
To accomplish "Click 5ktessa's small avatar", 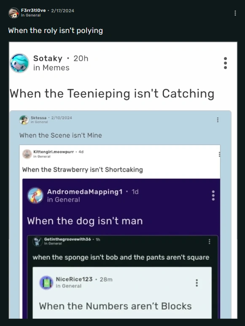I will click(24, 120).
